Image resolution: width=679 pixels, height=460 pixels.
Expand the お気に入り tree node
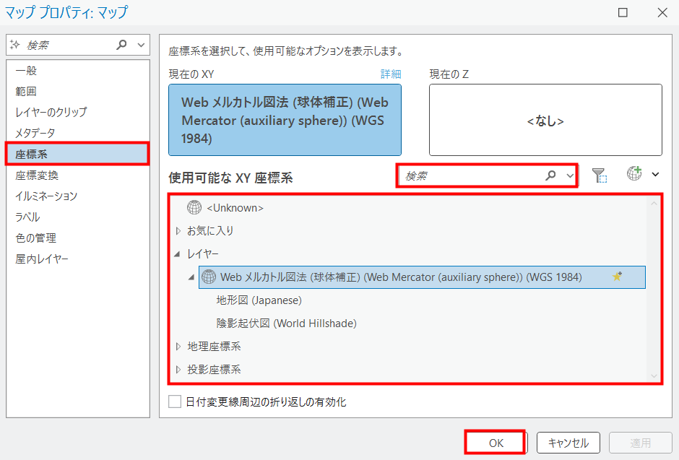(x=178, y=231)
